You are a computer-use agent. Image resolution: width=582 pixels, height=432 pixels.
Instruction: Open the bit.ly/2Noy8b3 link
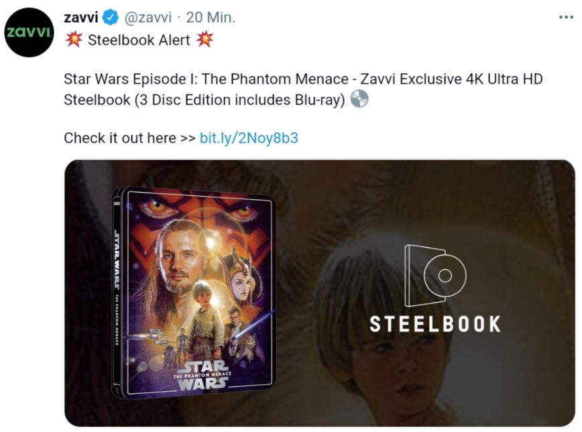pos(249,138)
